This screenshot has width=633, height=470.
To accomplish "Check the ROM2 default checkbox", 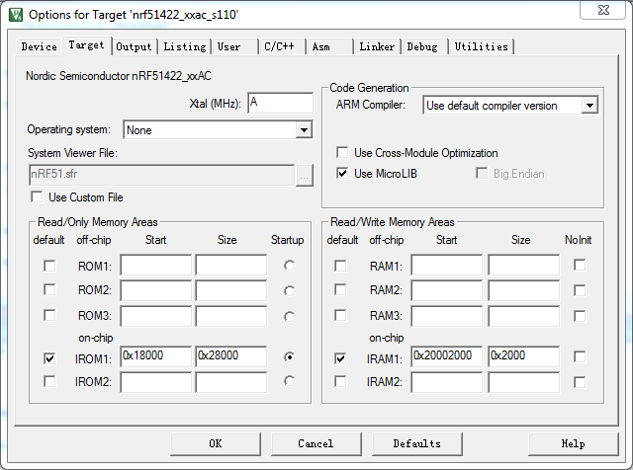I will (x=49, y=290).
